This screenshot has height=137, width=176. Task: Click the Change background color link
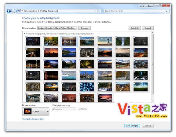(x=33, y=119)
